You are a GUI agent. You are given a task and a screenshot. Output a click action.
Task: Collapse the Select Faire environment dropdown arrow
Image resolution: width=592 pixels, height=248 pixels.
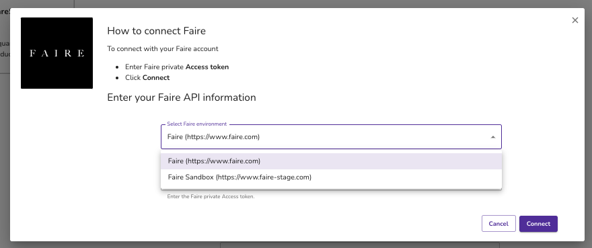[x=492, y=137]
